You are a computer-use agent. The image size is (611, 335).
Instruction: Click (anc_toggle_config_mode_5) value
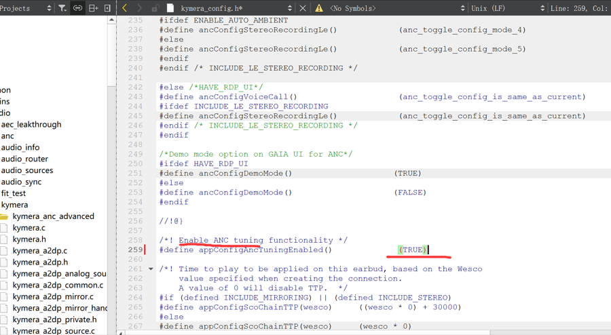click(462, 49)
